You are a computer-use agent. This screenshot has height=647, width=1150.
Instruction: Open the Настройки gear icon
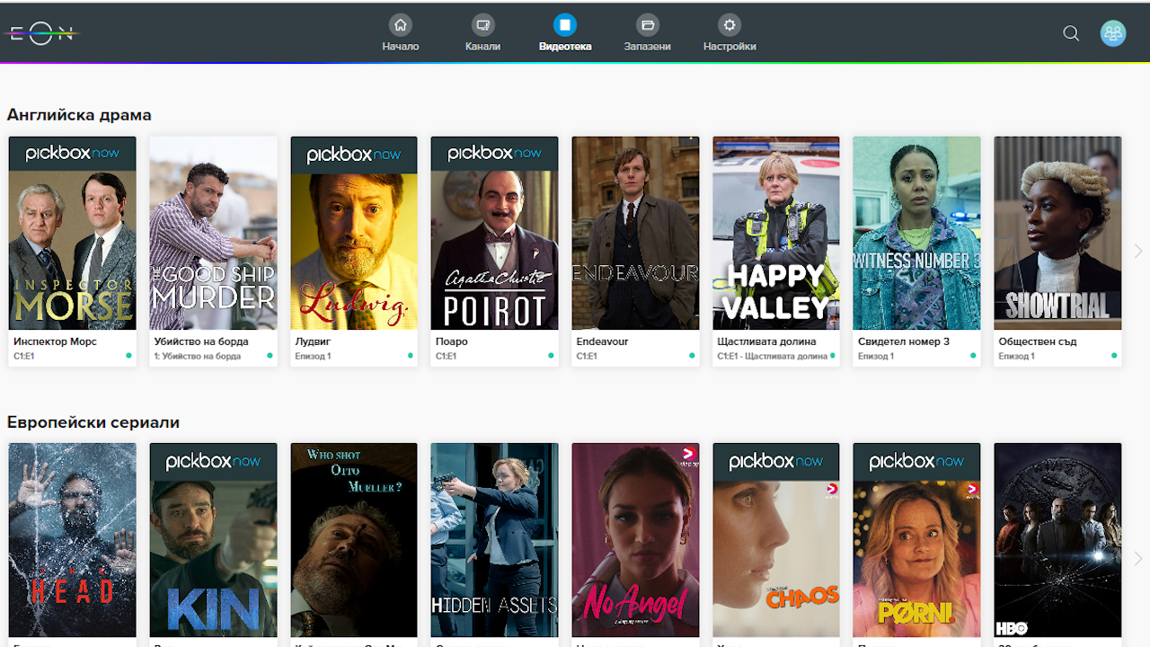pos(730,24)
